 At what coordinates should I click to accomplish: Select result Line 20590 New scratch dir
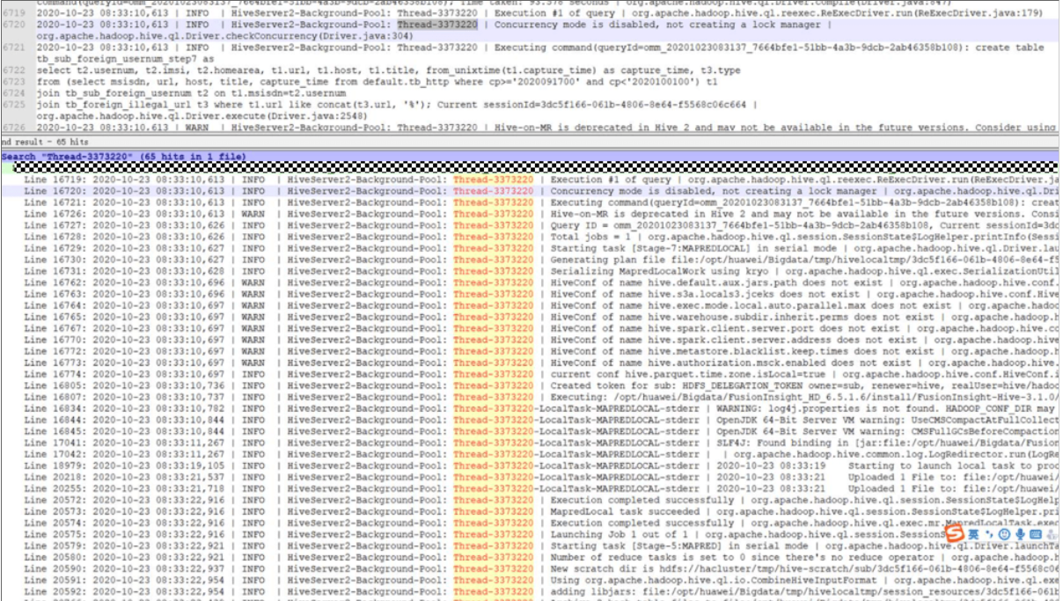click(x=531, y=568)
